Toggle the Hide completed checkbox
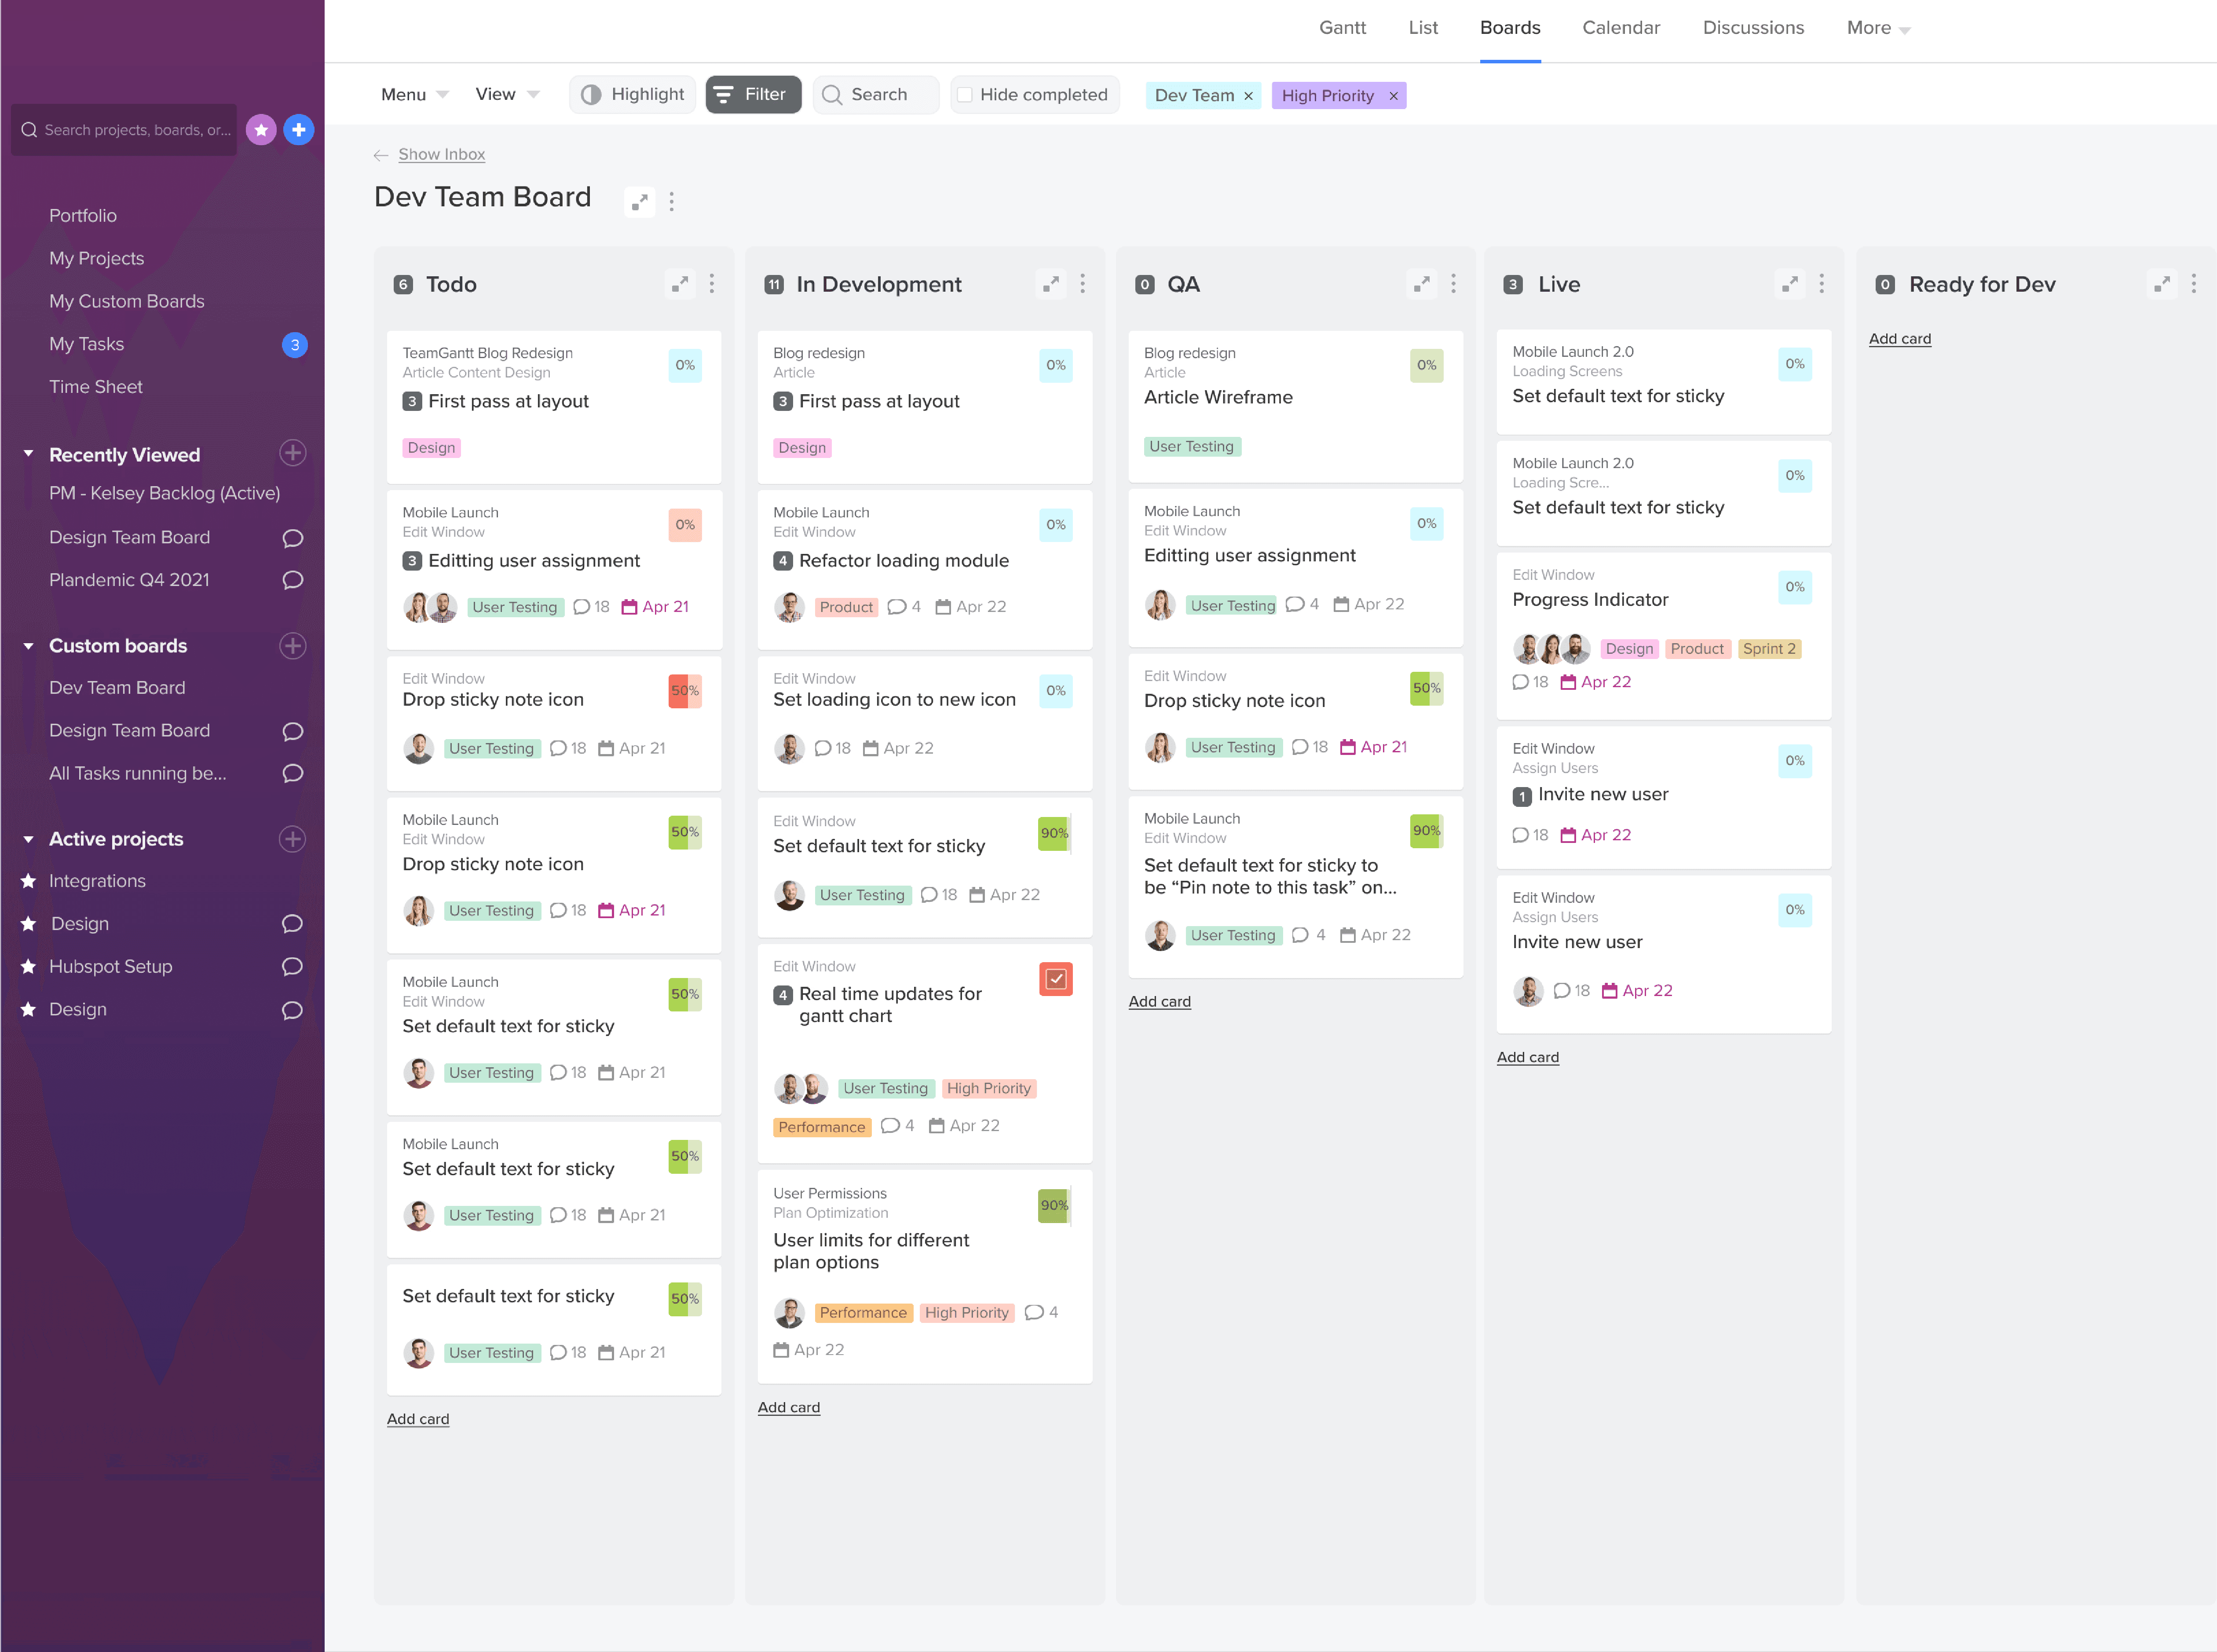The height and width of the screenshot is (1652, 2217). coord(965,95)
